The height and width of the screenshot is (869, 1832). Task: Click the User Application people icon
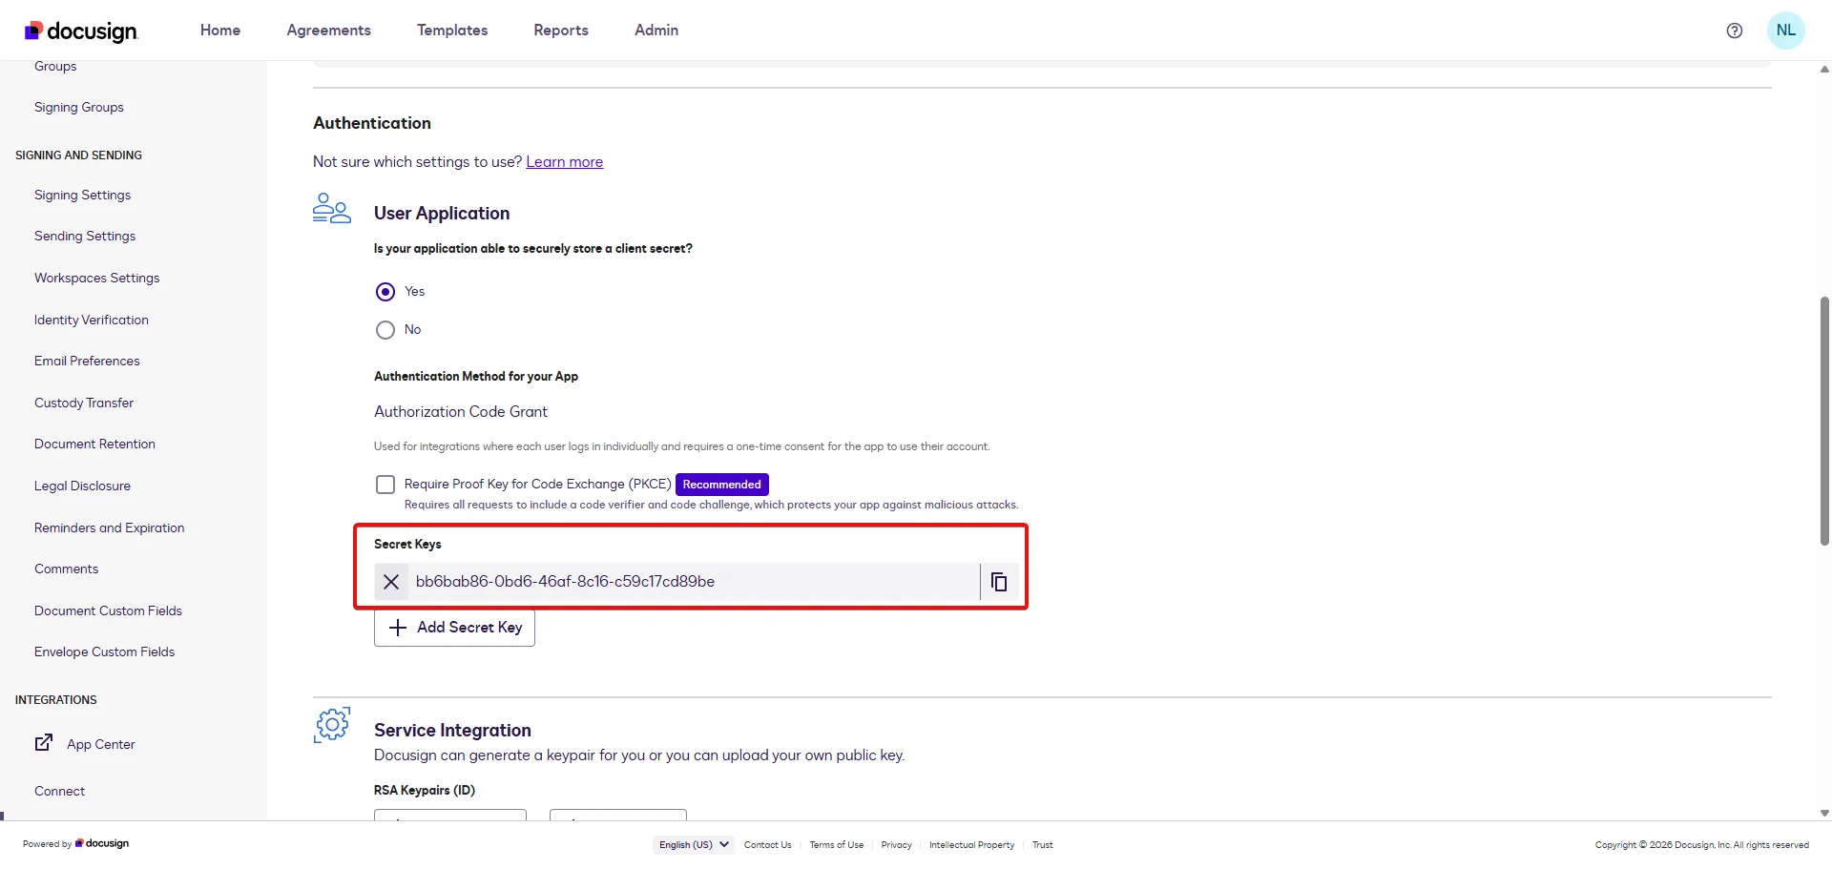pyautogui.click(x=332, y=209)
